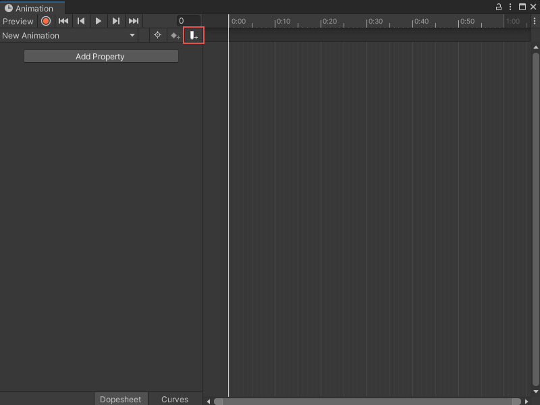The height and width of the screenshot is (405, 540).
Task: Add a keyframe with the diamond icon
Action: (x=175, y=35)
